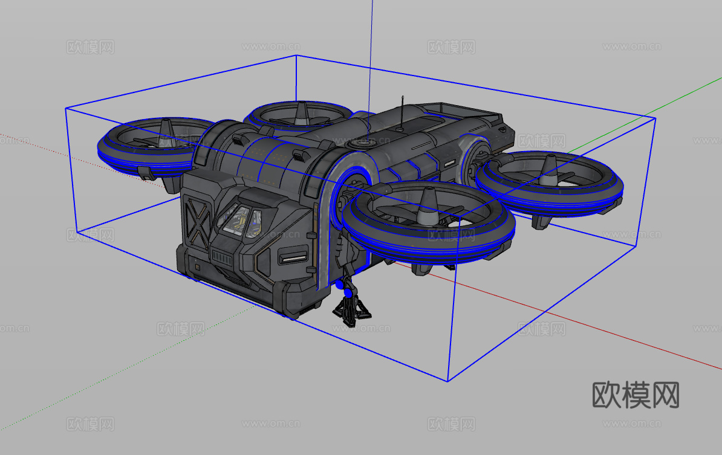Screen dimensions: 722x455
Task: Click the horizontal slot light on the side panel
Action: click(x=293, y=258)
